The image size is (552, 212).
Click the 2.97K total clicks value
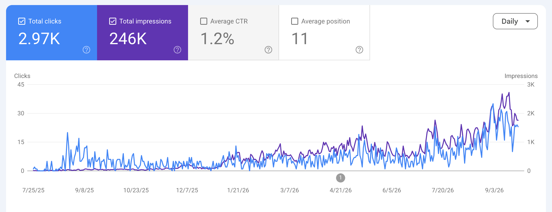tap(39, 39)
